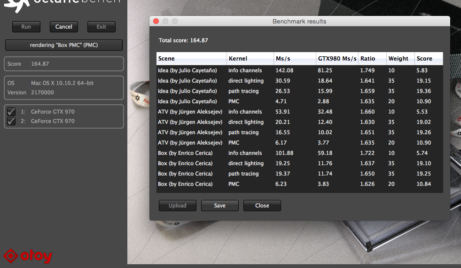
Task: Click the Exit button
Action: pos(102,27)
